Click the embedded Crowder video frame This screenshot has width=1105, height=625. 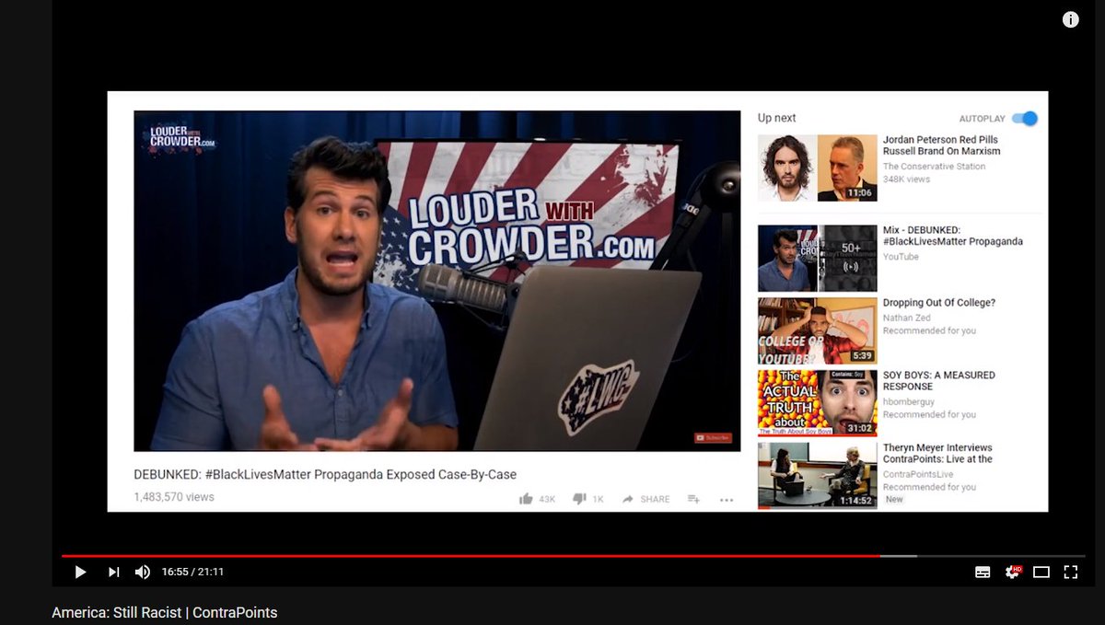tap(437, 281)
